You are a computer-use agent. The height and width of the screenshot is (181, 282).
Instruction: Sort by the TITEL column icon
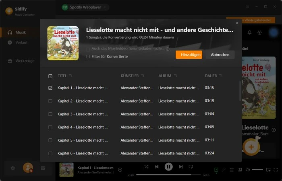pos(70,76)
